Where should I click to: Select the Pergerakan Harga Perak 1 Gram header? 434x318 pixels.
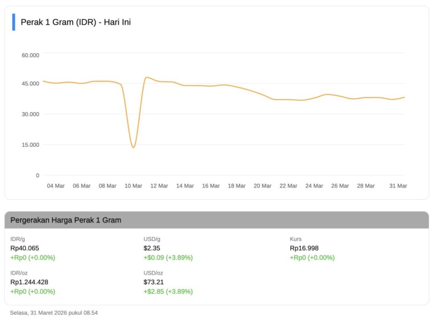tap(65, 220)
